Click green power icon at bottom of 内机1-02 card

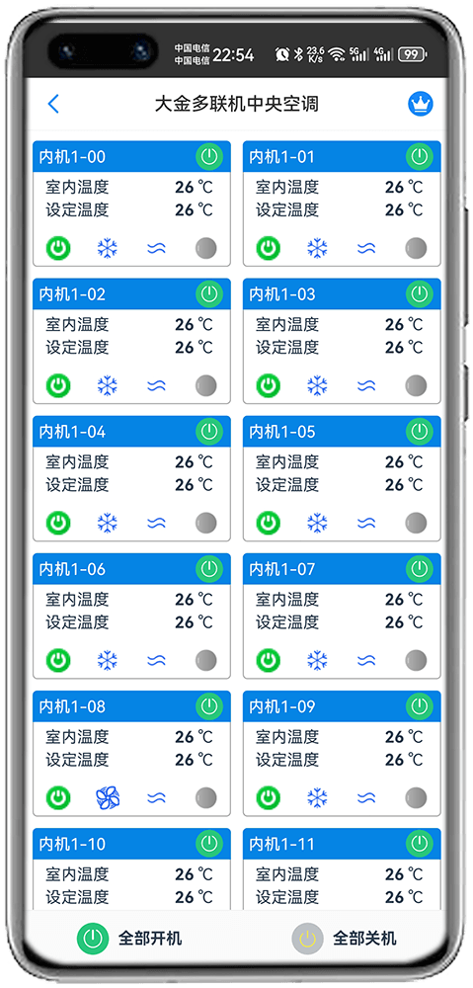[x=58, y=385]
